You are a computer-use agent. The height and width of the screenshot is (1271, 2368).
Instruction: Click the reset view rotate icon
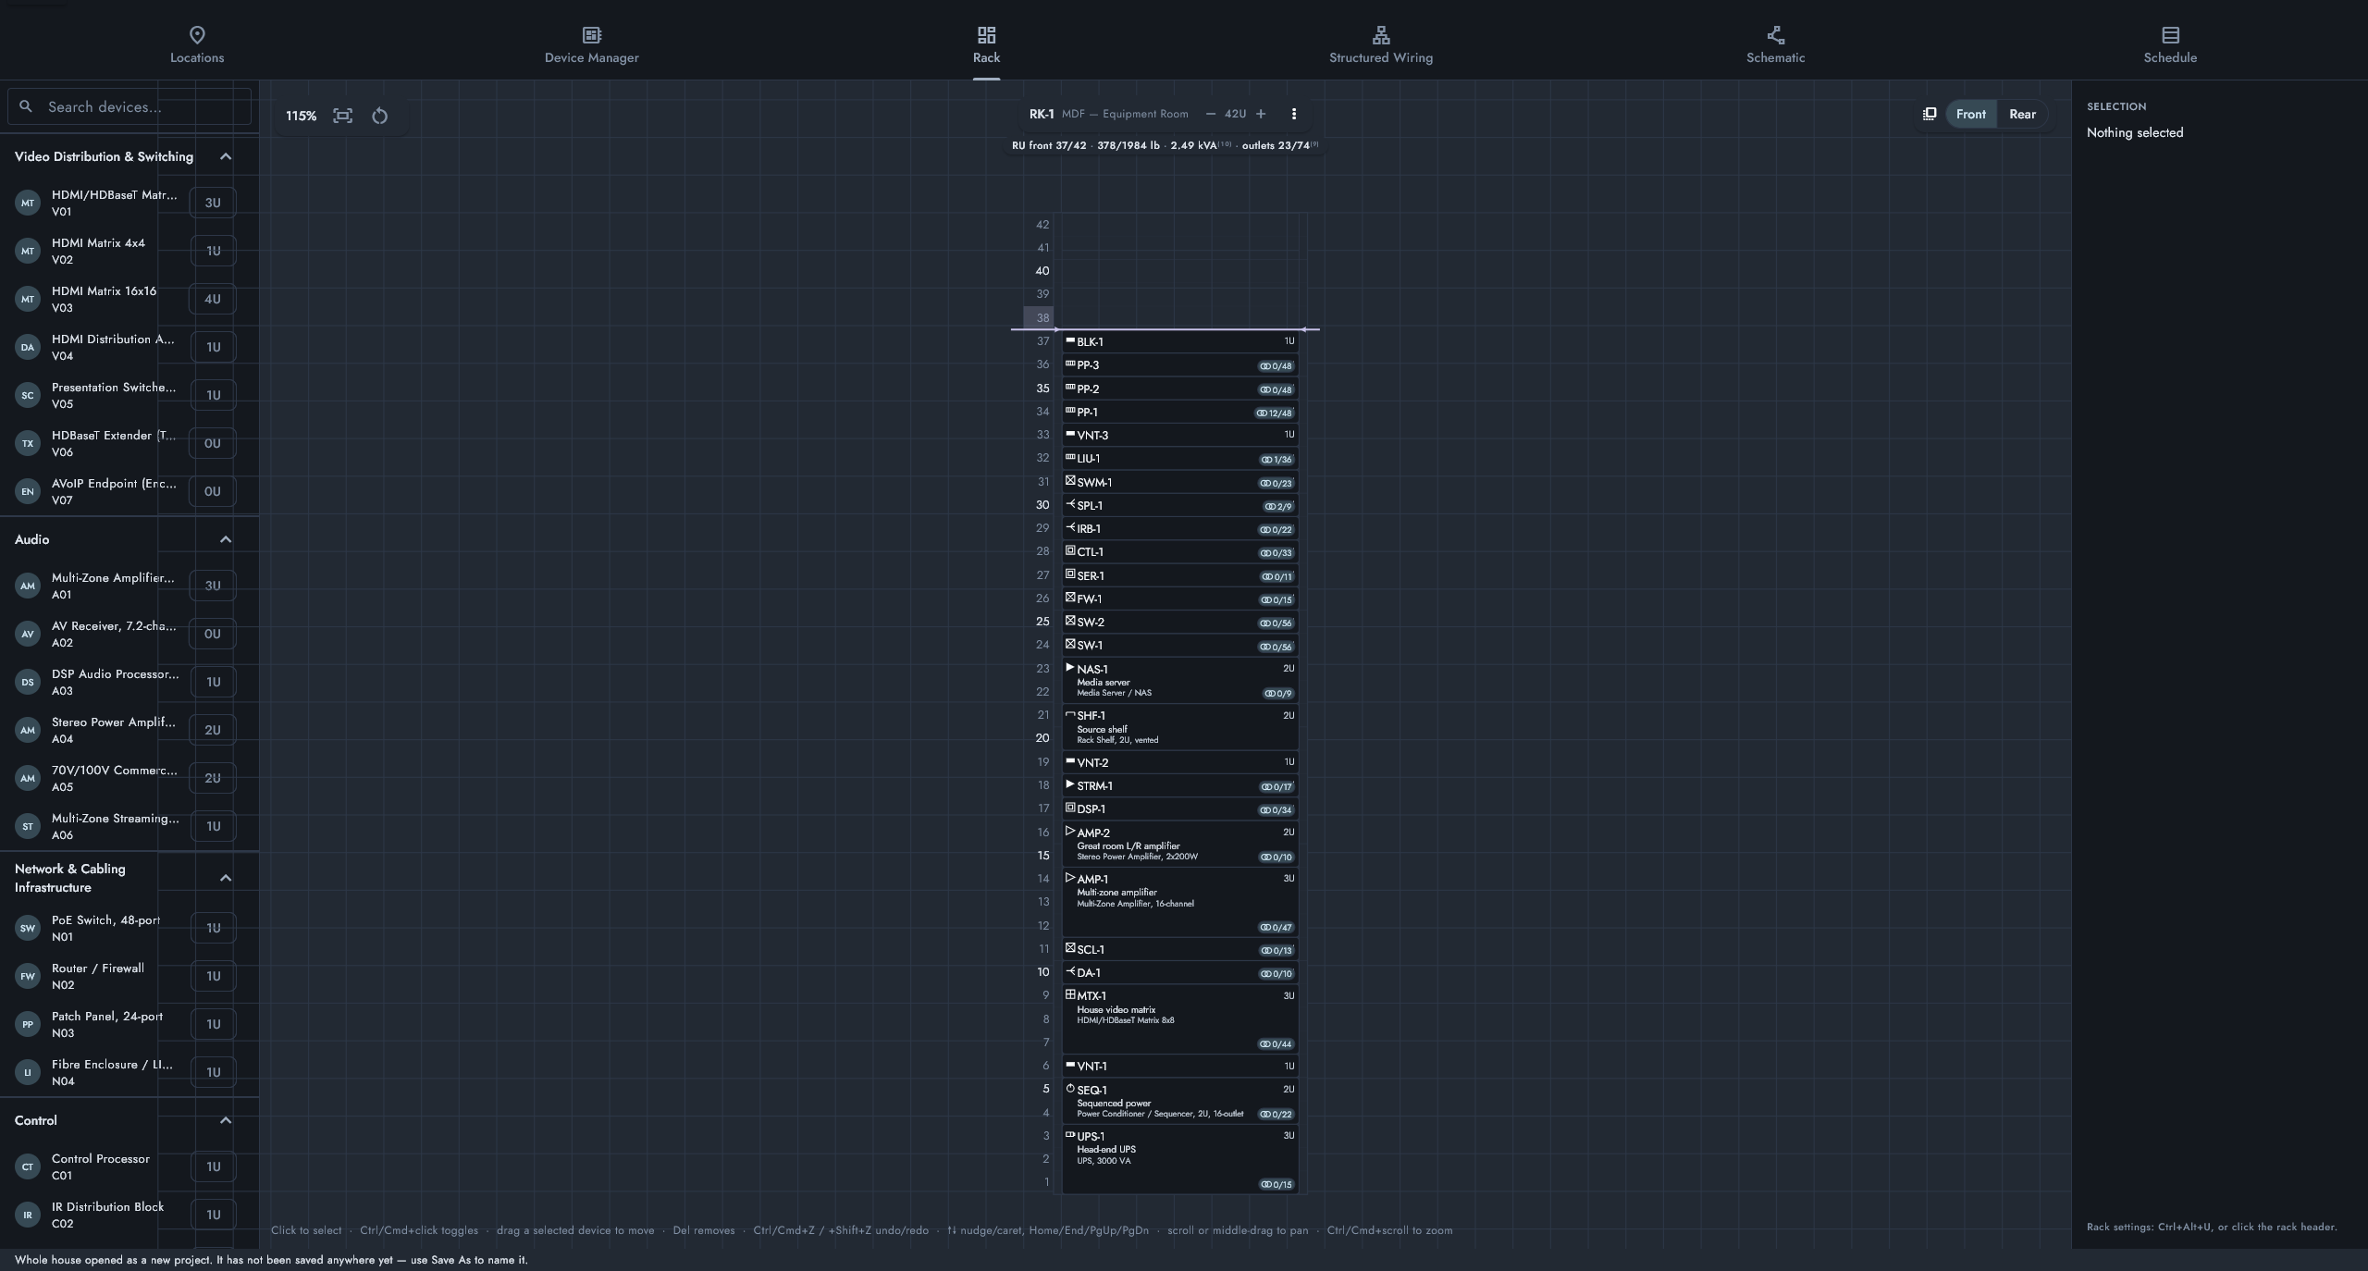[379, 116]
